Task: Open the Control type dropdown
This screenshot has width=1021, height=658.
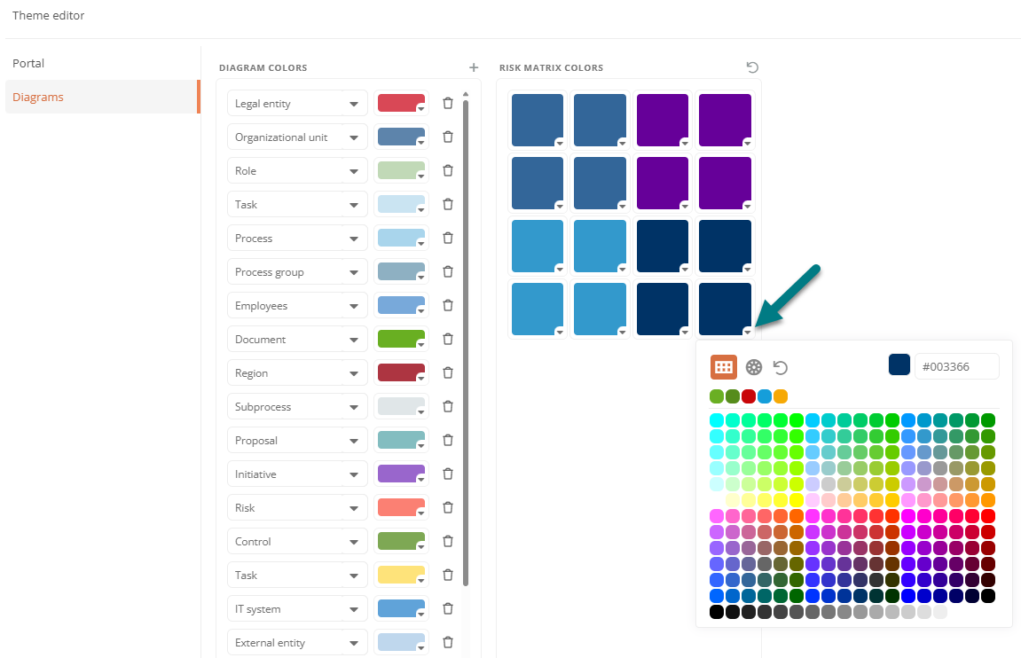Action: [354, 542]
